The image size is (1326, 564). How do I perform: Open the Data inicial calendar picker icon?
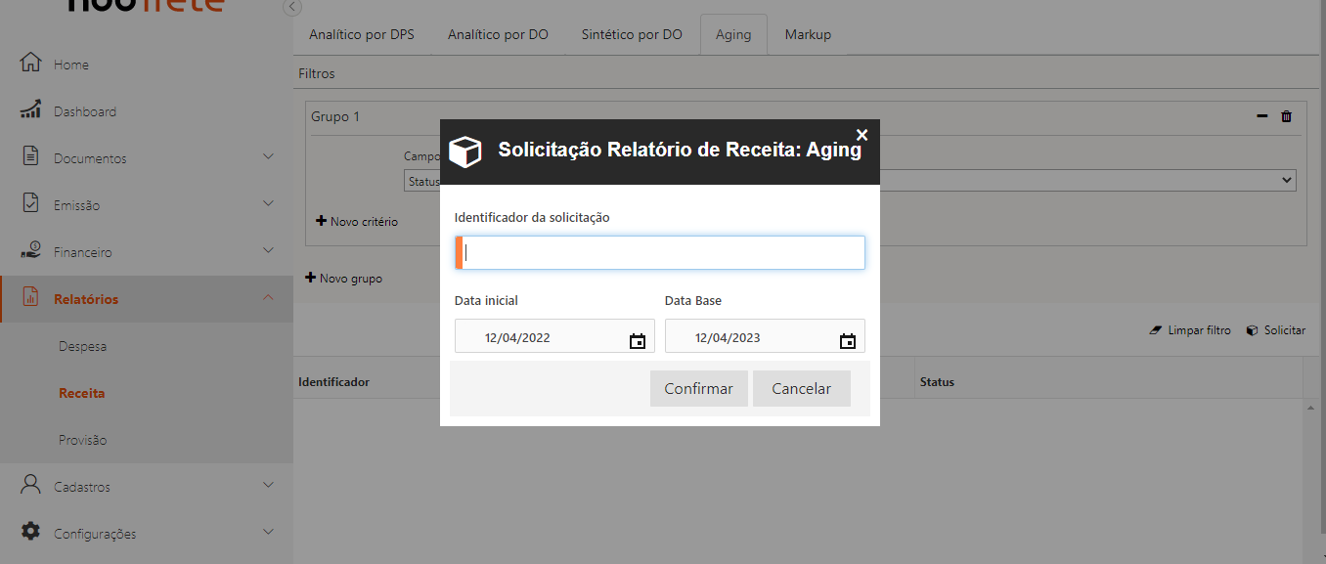[637, 340]
